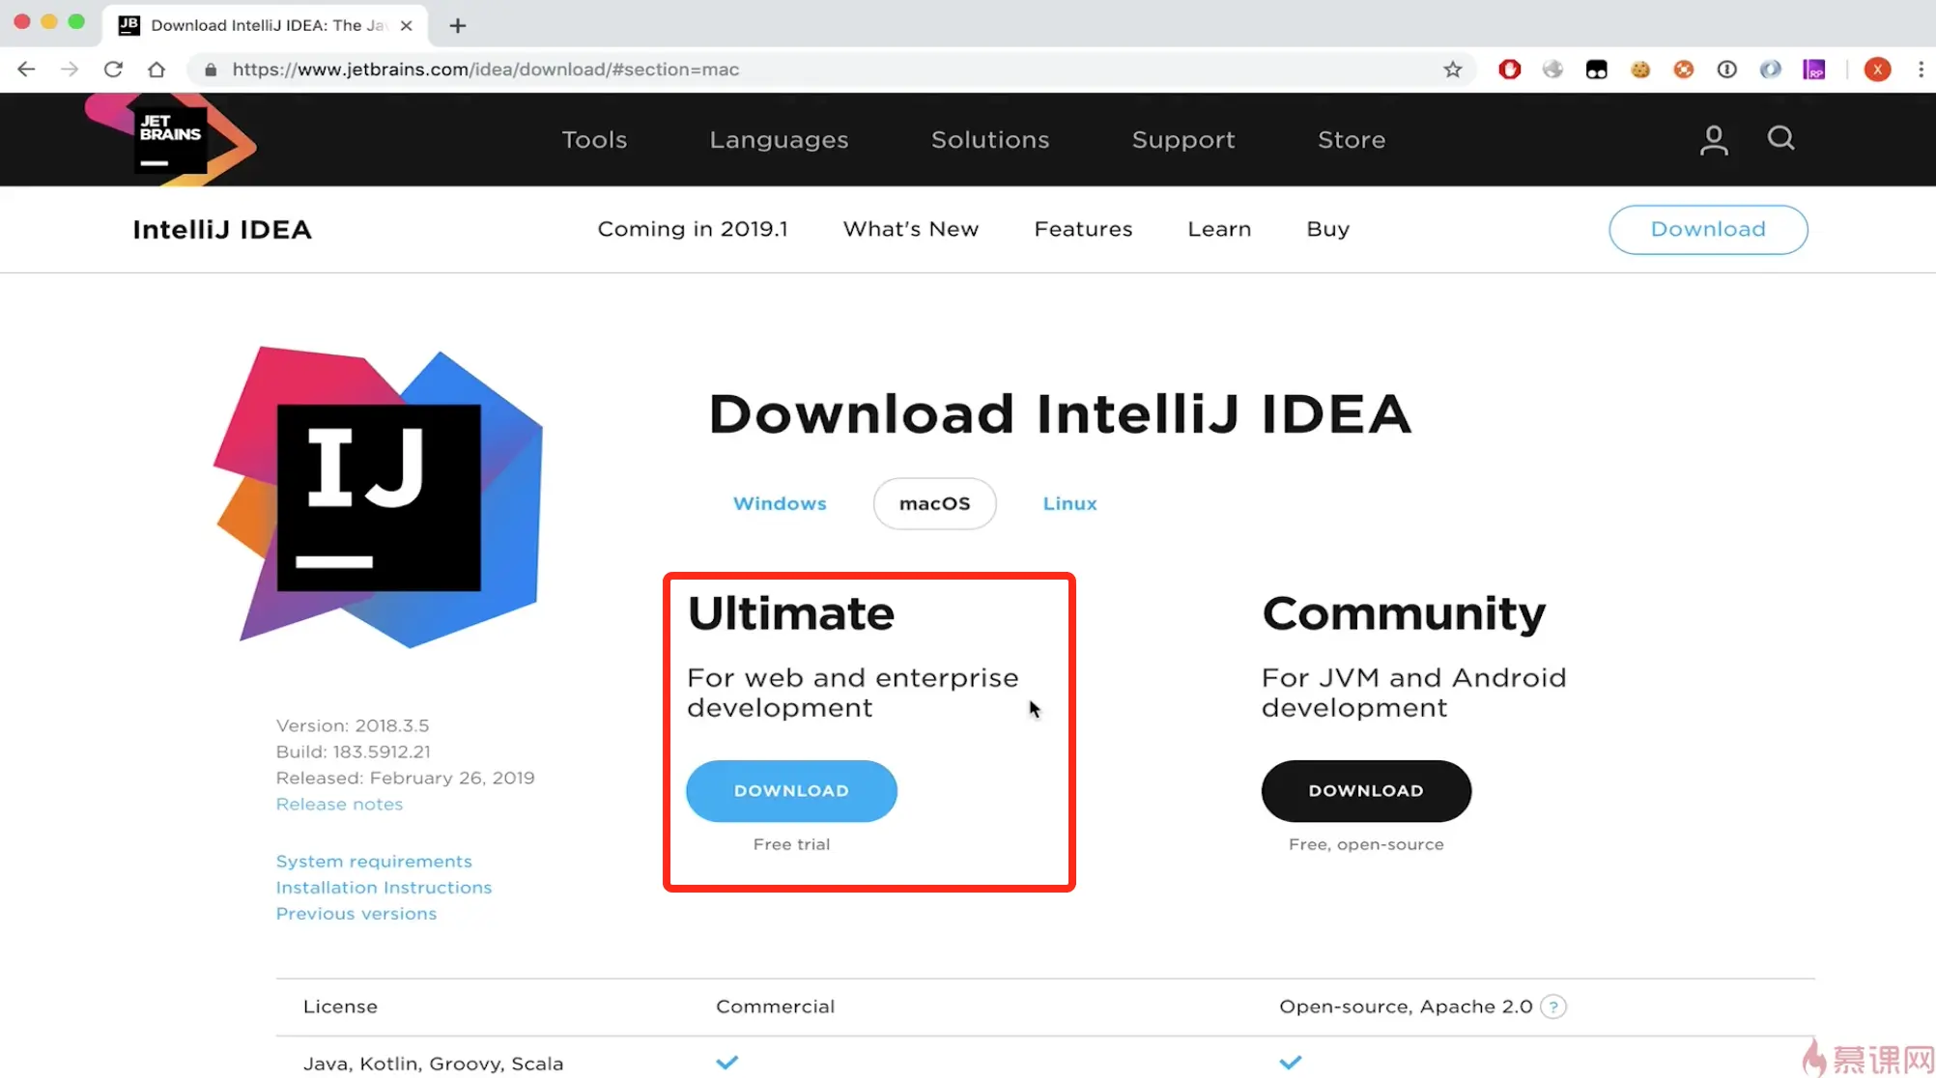1936x1078 pixels.
Task: Download the Community edition
Action: (1365, 790)
